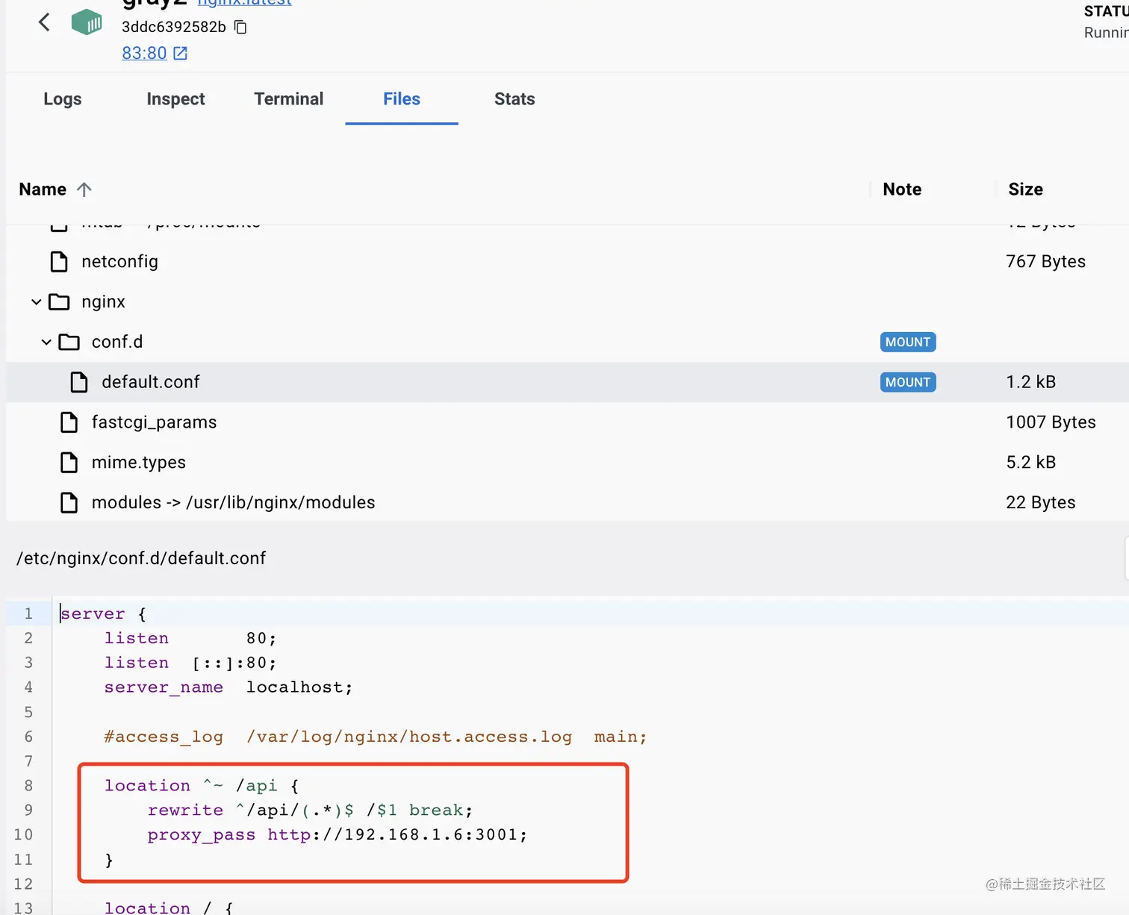Open the Terminal tab
Screen dimensions: 1129x915
coord(289,99)
